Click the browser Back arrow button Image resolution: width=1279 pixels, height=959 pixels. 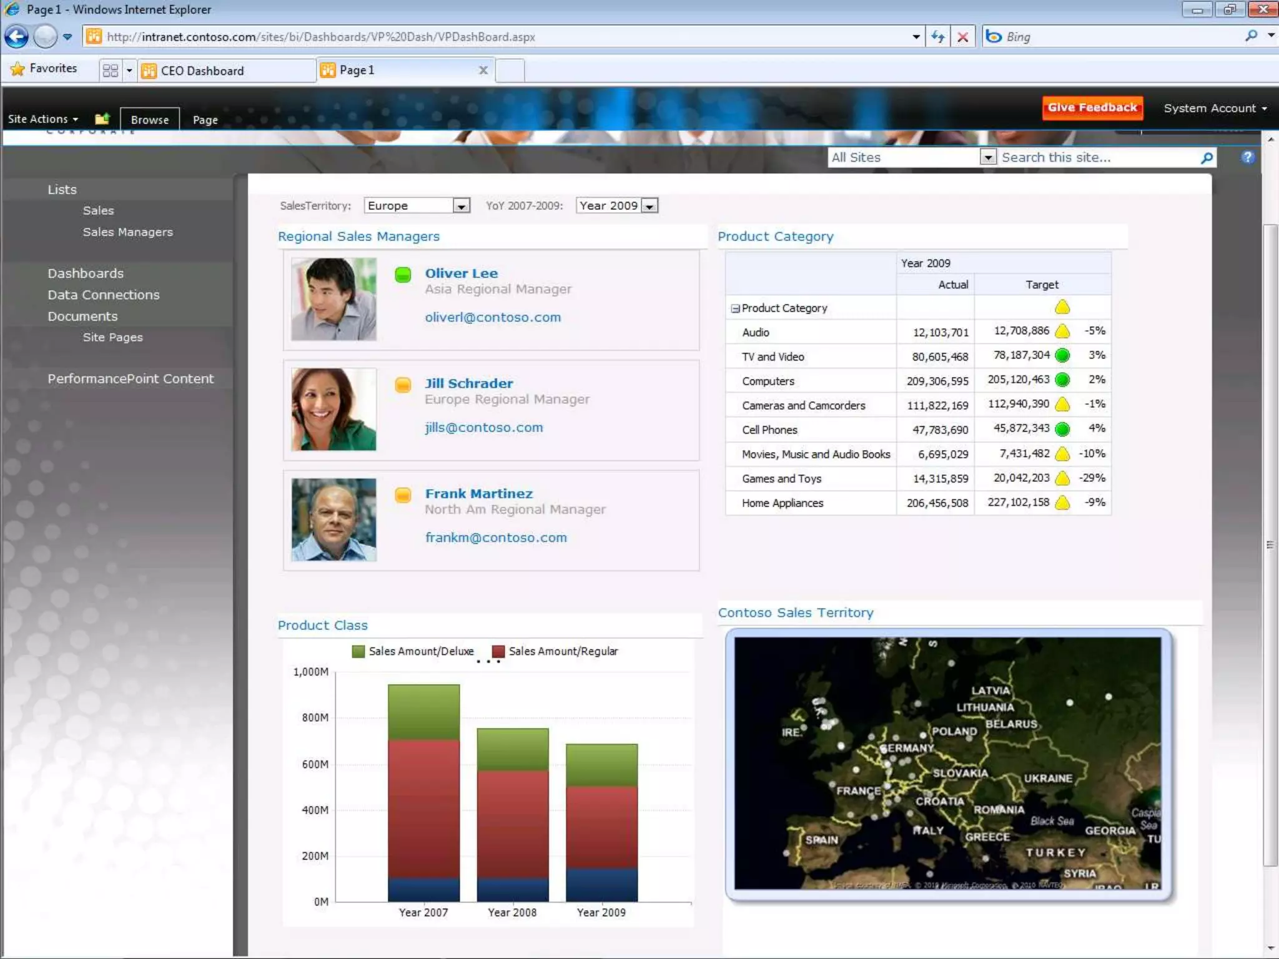(17, 37)
